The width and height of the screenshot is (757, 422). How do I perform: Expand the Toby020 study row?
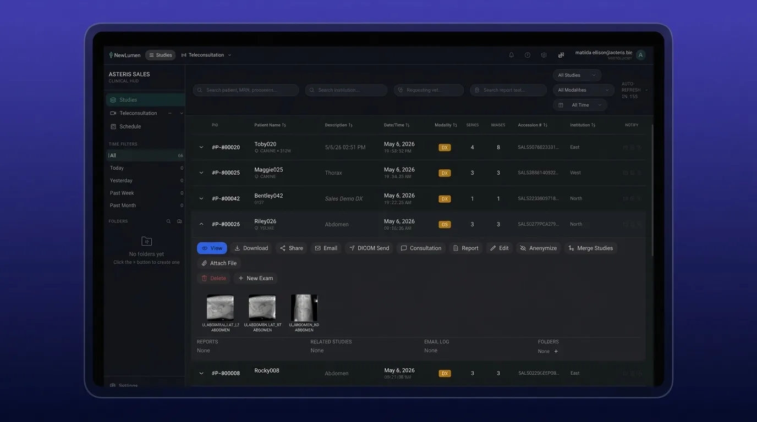coord(201,147)
